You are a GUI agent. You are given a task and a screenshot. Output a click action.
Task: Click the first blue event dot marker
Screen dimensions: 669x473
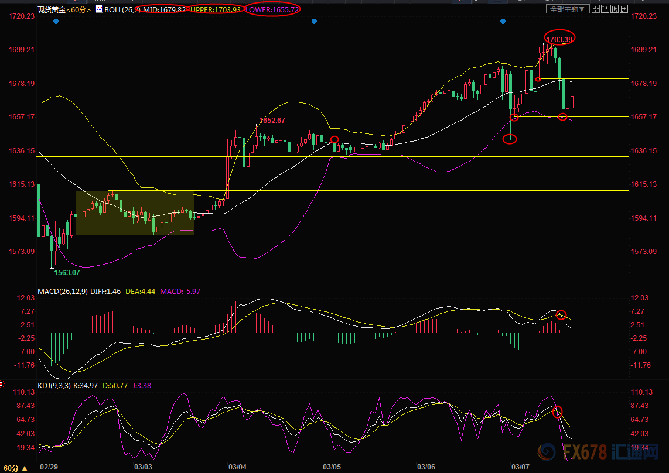[56, 22]
